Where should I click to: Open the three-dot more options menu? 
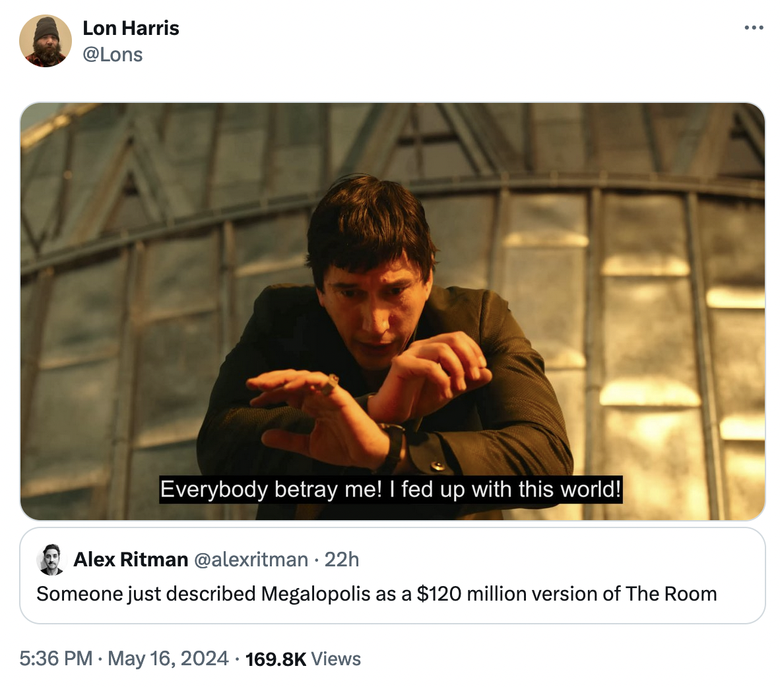coord(753,28)
